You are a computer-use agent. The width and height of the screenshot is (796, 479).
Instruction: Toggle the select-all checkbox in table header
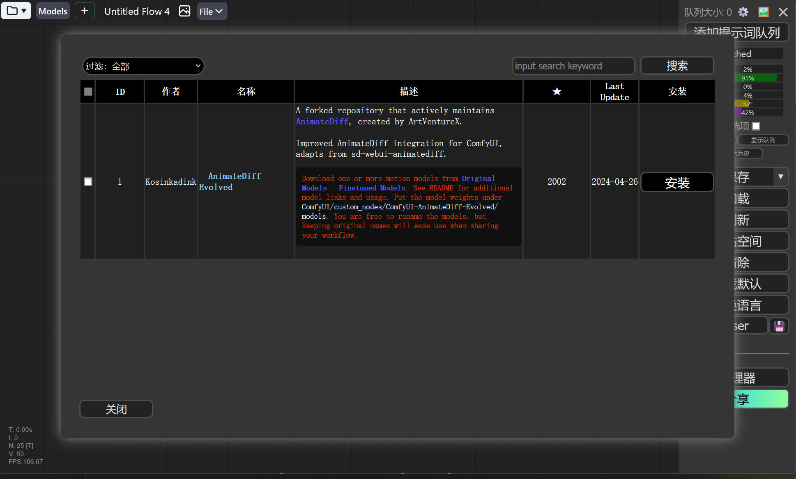[x=87, y=92]
